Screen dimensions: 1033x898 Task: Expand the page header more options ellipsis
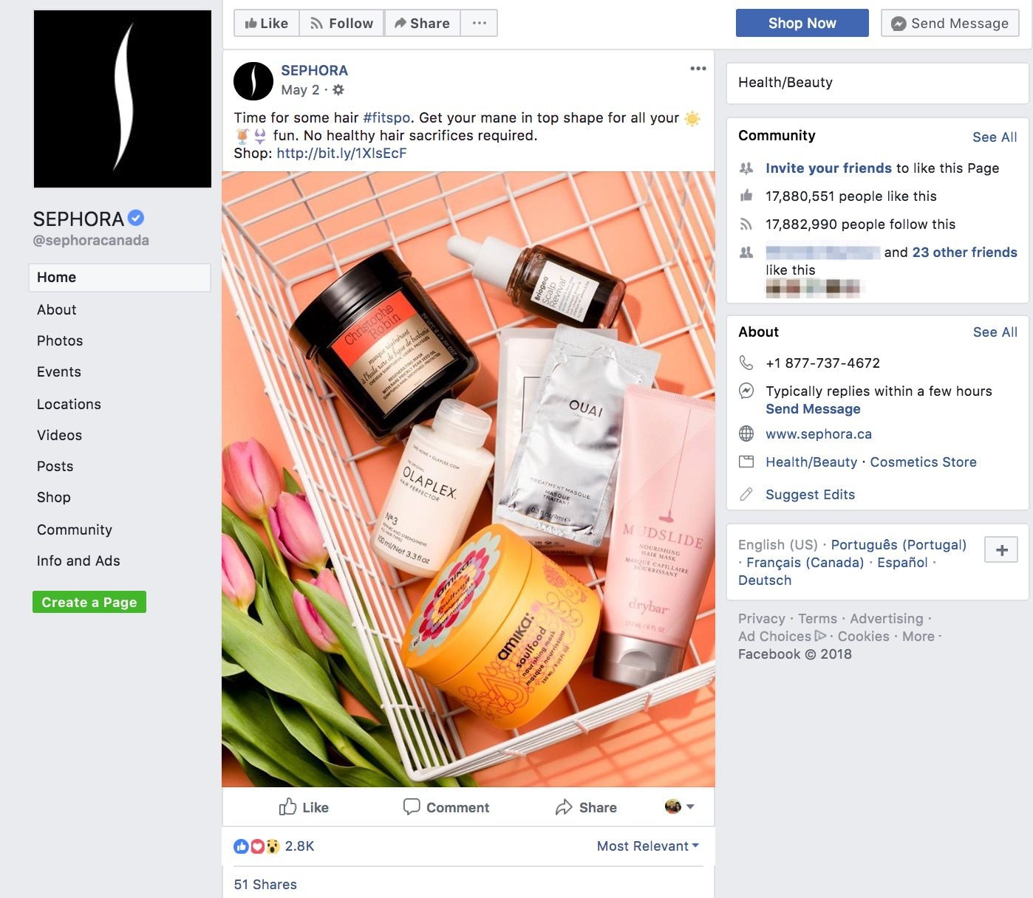pos(479,23)
